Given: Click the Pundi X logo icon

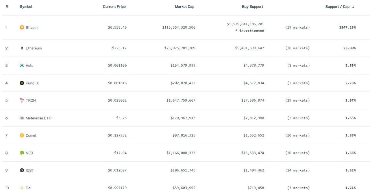Looking at the screenshot, I should 22,83.
